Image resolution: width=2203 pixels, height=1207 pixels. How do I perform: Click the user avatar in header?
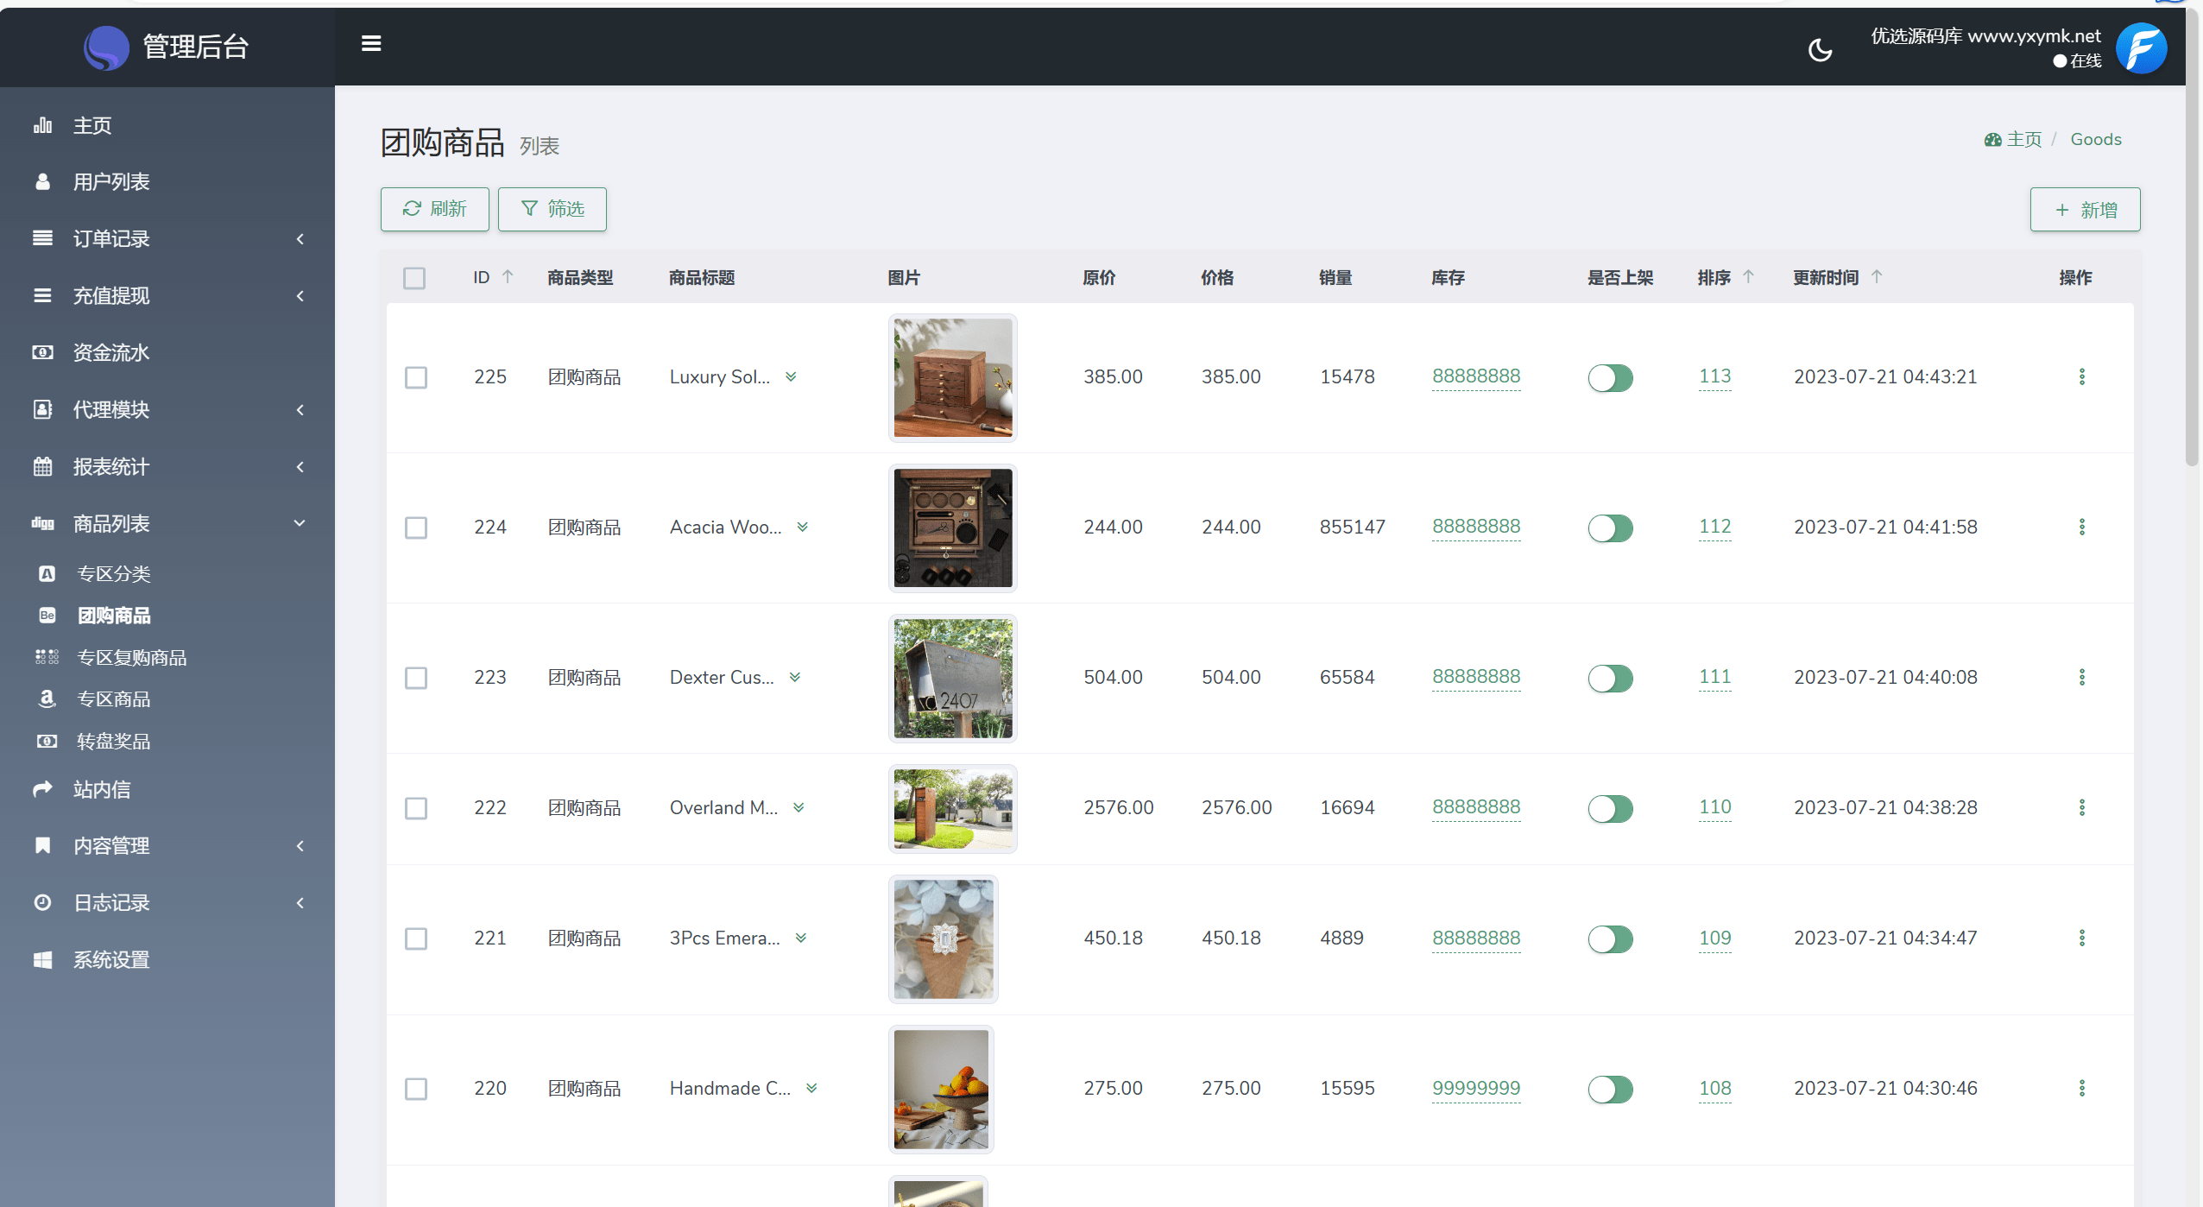[x=2141, y=48]
